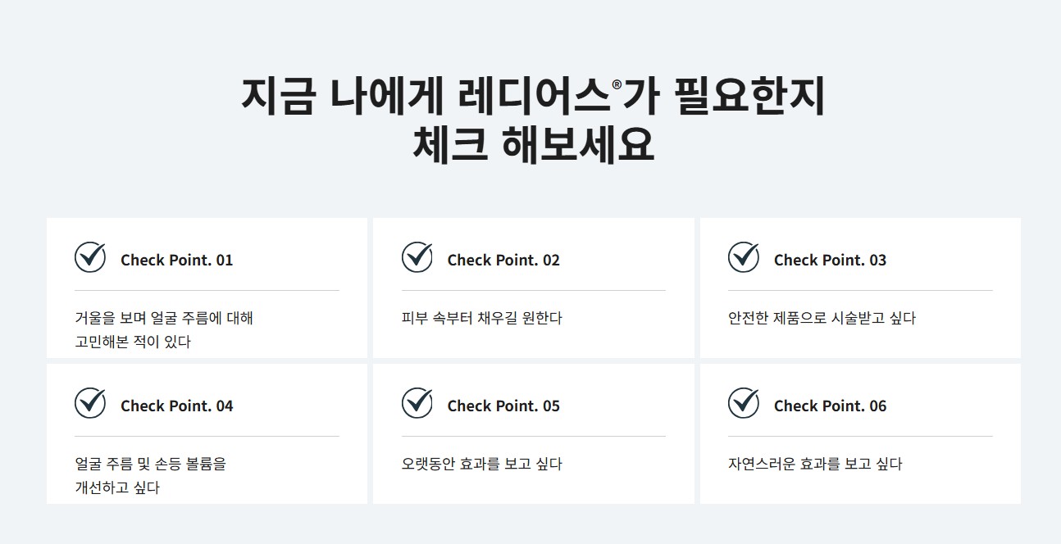Click text '안전한 제품으로 시술받고 싶다'

[822, 318]
